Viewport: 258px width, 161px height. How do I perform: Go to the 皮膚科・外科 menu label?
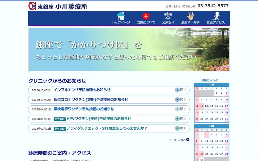(190, 22)
